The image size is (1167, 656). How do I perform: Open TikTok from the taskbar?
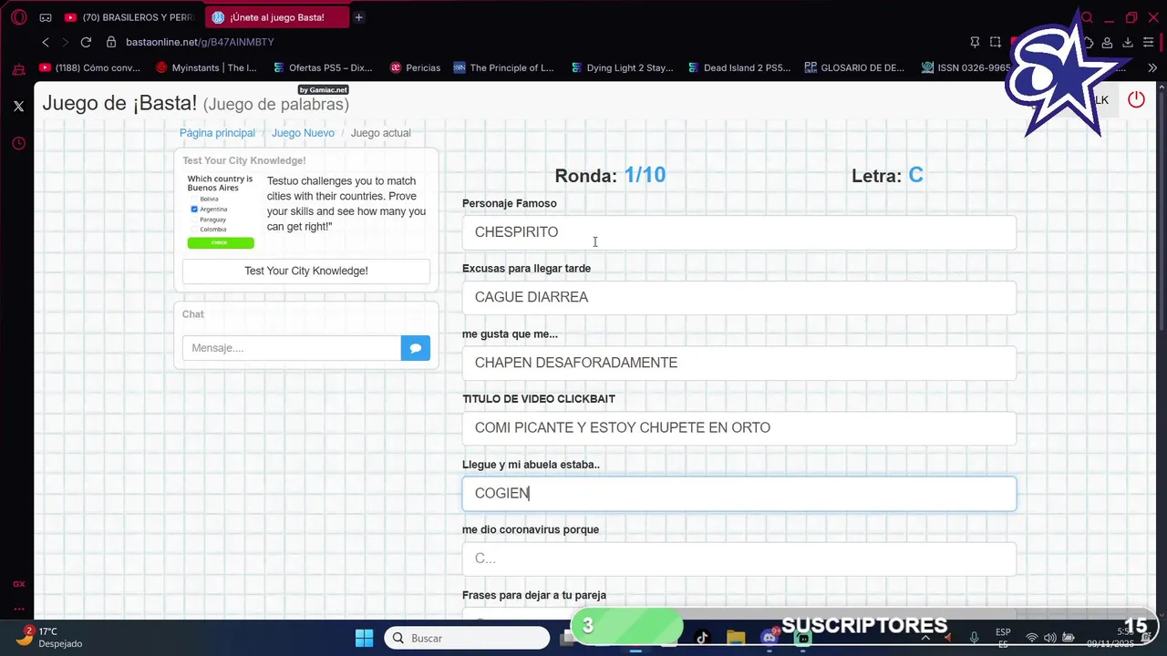(702, 638)
